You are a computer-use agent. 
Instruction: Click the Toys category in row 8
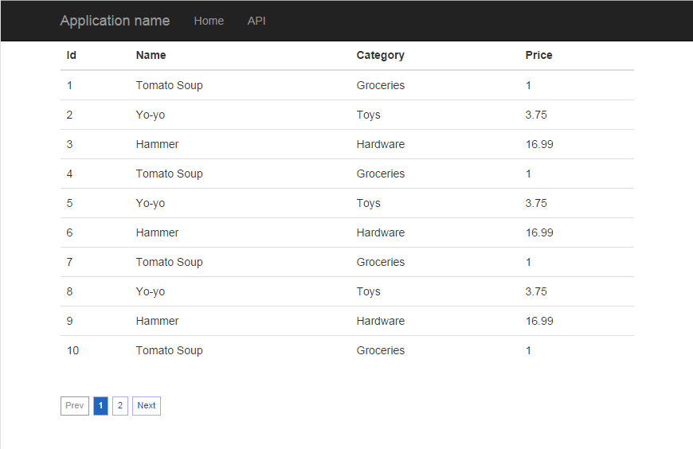[x=368, y=291]
